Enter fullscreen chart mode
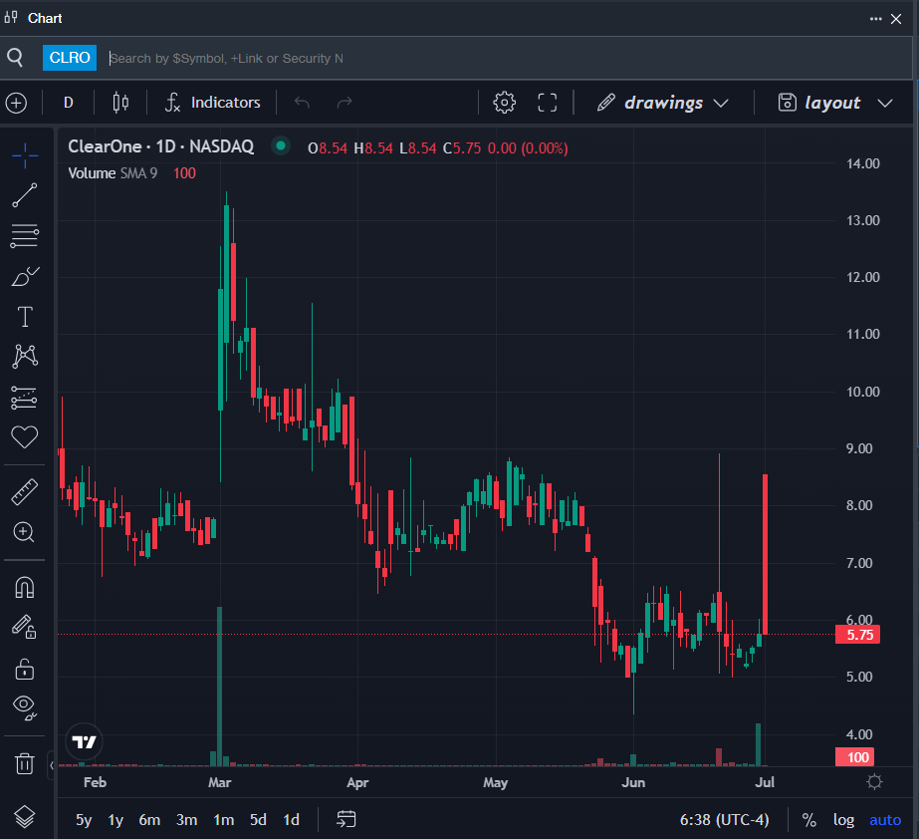 (x=548, y=103)
